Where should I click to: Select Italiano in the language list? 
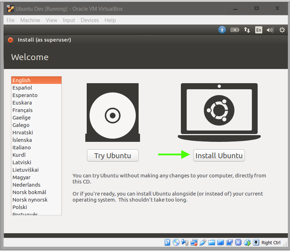37,148
